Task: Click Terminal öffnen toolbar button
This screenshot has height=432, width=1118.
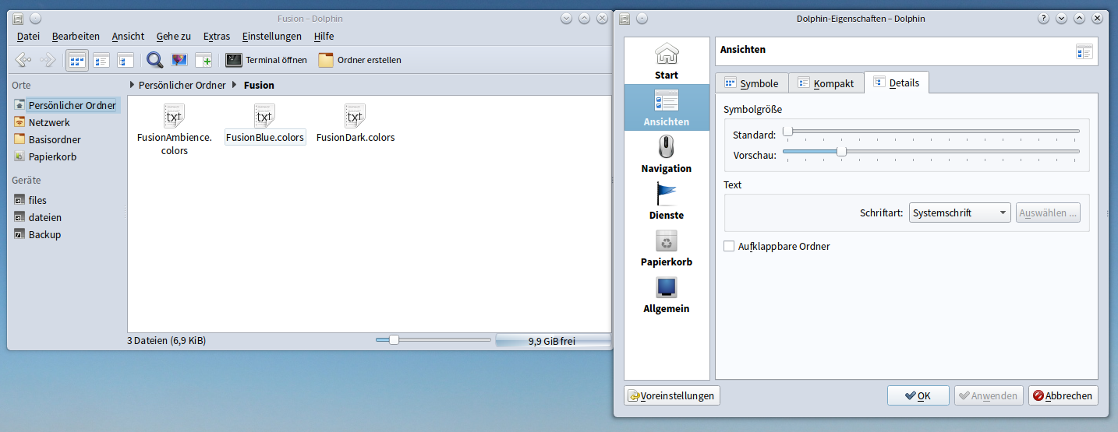Action: pyautogui.click(x=267, y=60)
